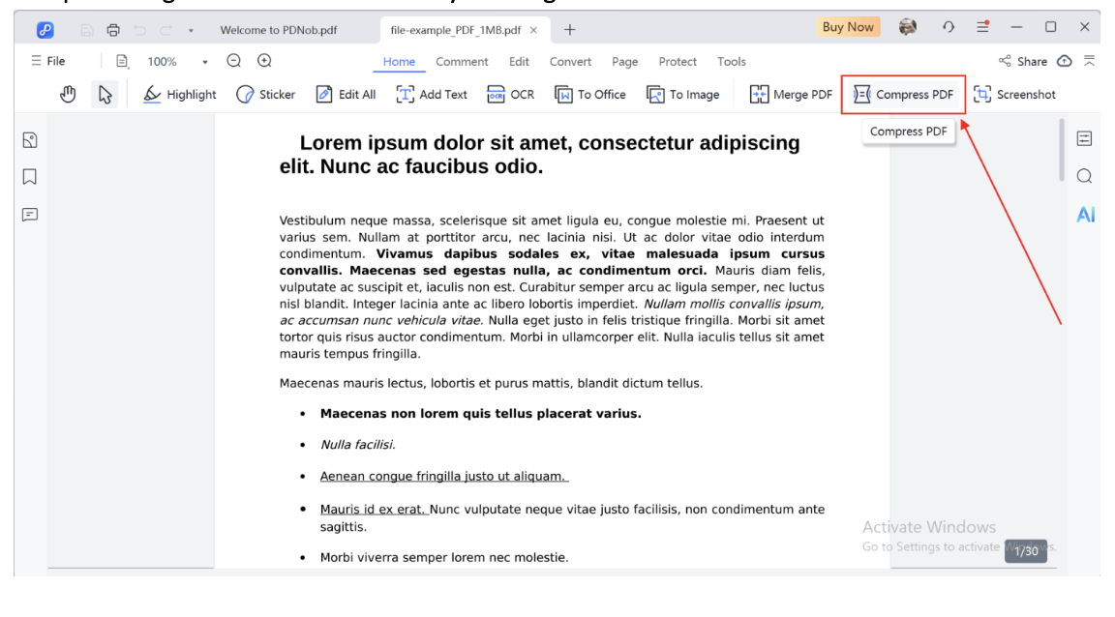Screen dimensions: 1115x617
Task: Click the Buy Now button
Action: pos(847,27)
